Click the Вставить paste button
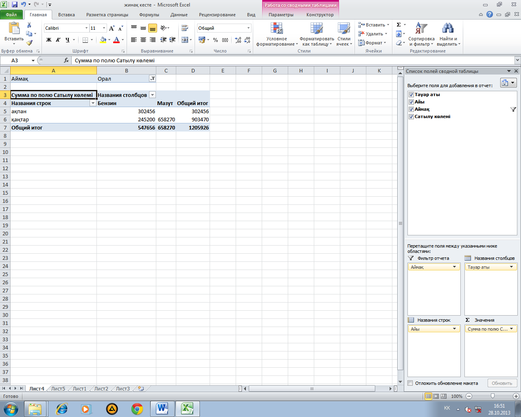The image size is (521, 417). pos(14,33)
